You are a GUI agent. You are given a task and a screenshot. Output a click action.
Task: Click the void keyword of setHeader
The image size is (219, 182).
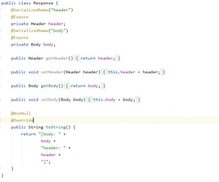[33, 72]
